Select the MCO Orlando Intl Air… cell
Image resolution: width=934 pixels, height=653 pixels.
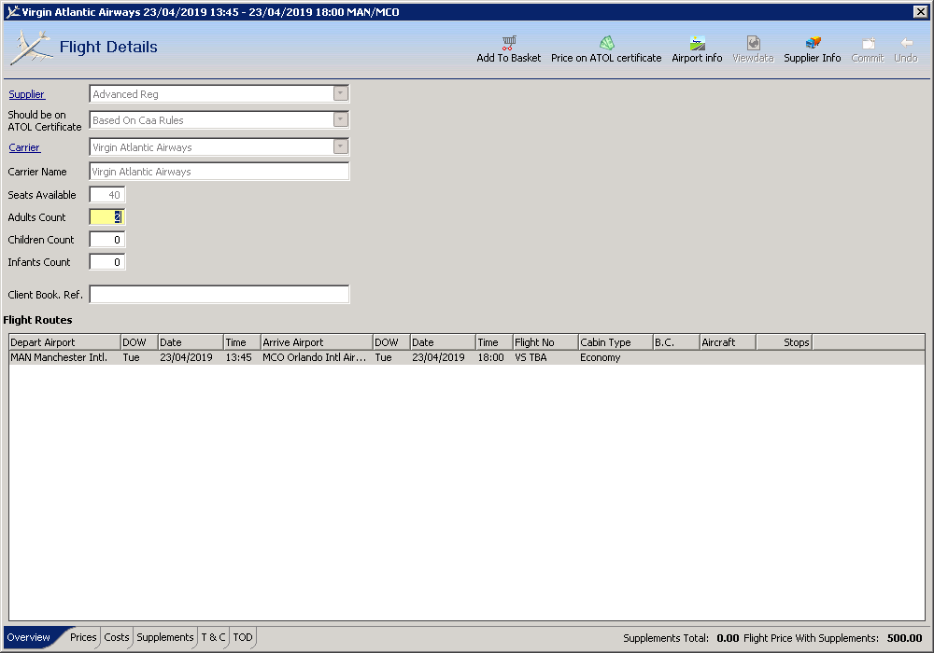[x=315, y=357]
